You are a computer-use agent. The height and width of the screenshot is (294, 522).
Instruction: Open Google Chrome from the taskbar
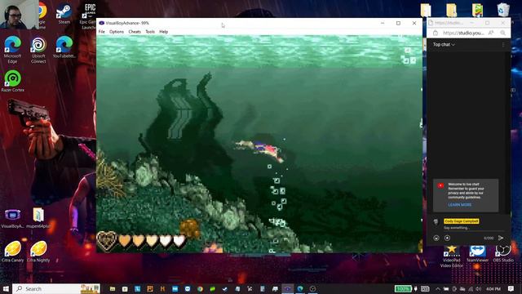200,288
